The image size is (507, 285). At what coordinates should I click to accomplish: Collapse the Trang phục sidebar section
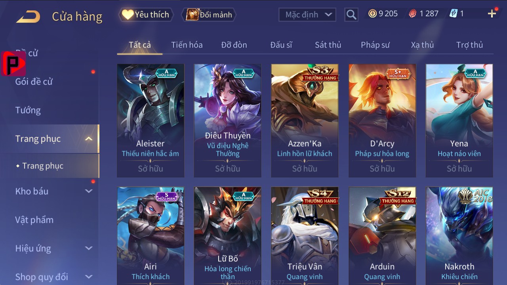click(89, 139)
